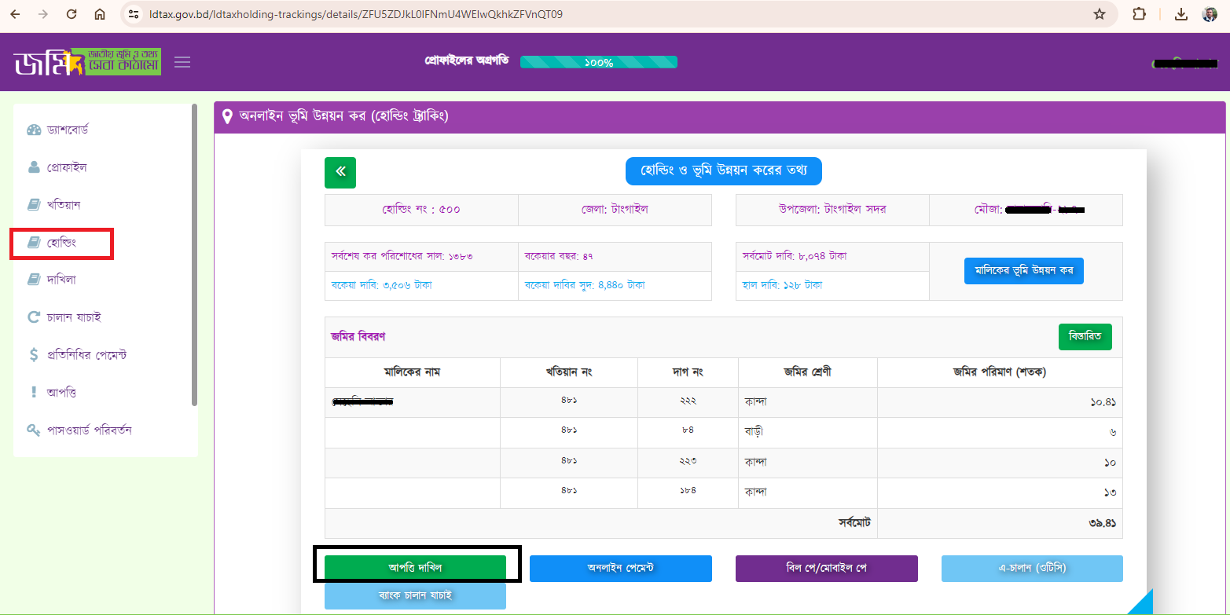
Task: Click the browser address bar URL
Action: coord(356,14)
